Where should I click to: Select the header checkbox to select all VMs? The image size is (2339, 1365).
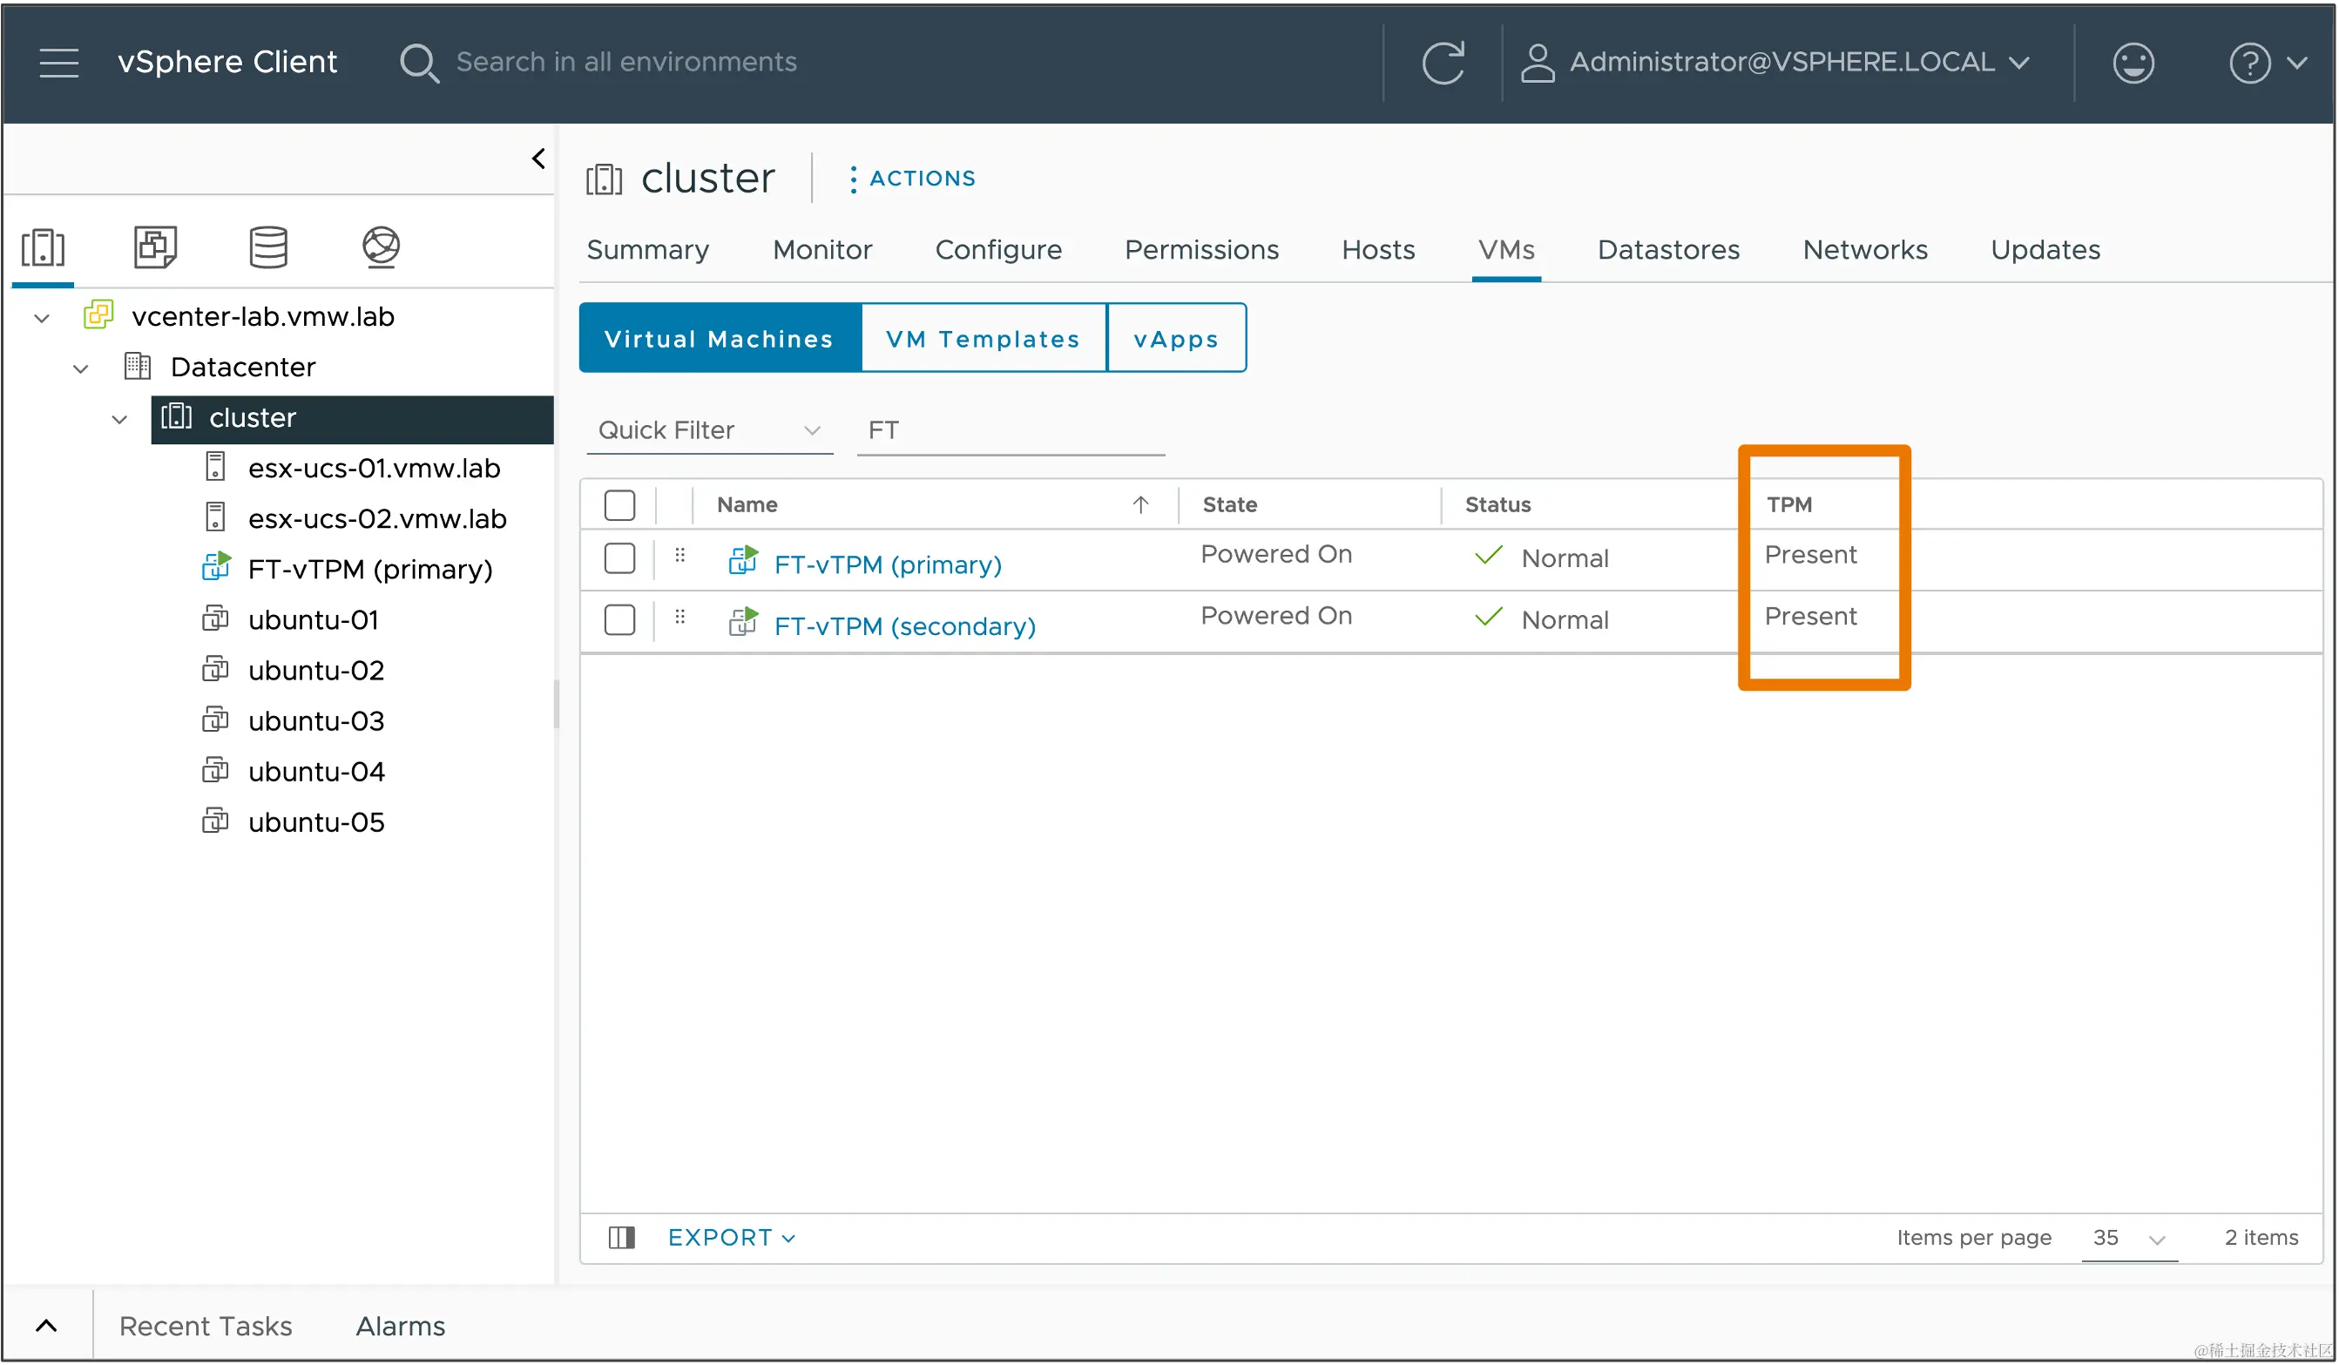[619, 503]
